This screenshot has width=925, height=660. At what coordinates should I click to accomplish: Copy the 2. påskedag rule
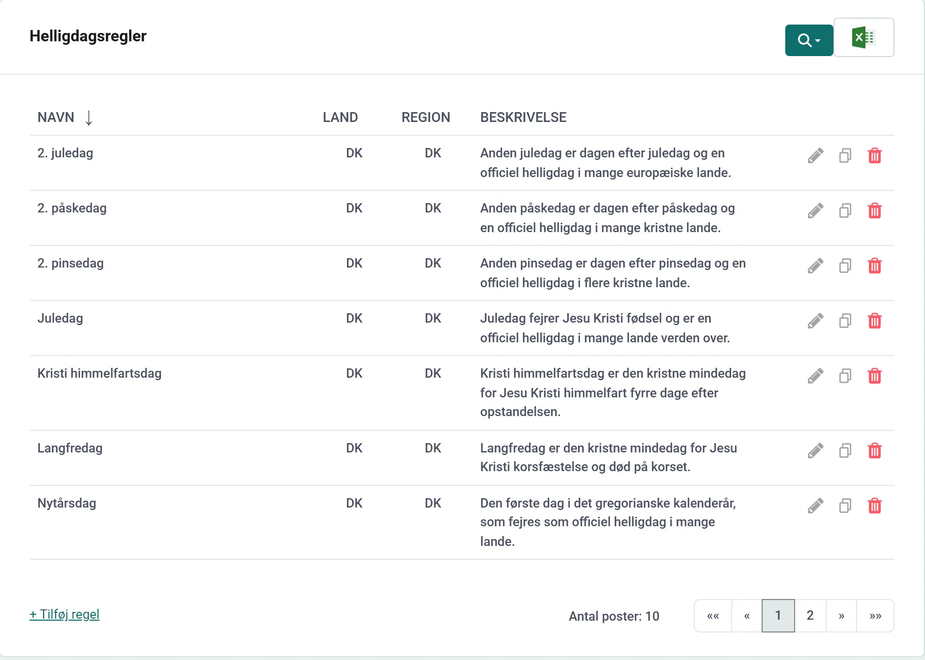coord(845,210)
